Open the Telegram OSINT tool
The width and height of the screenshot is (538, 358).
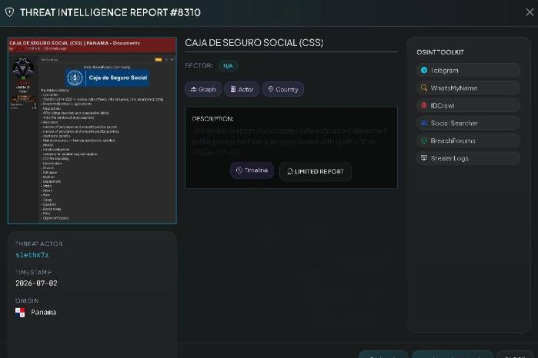(x=469, y=70)
